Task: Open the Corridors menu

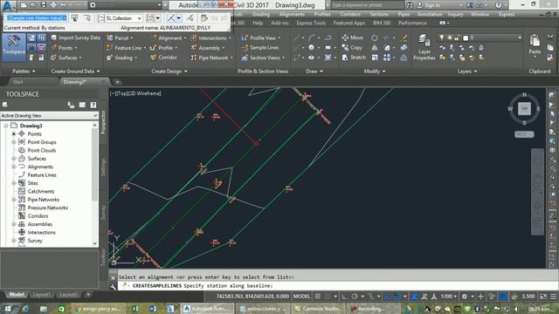Action: [350, 14]
